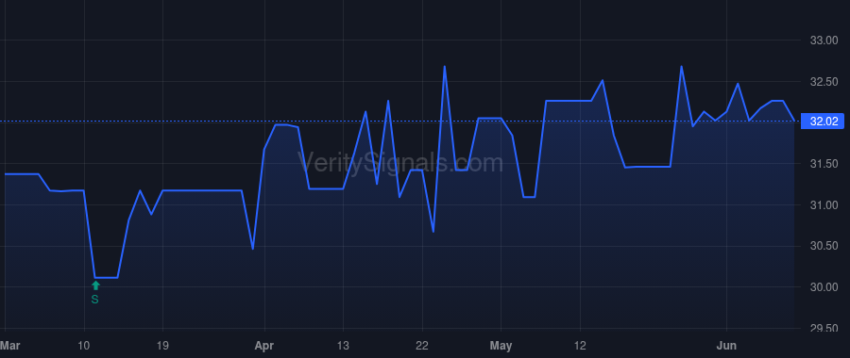Click the 32.50 price axis label
The height and width of the screenshot is (358, 850).
[x=824, y=82]
